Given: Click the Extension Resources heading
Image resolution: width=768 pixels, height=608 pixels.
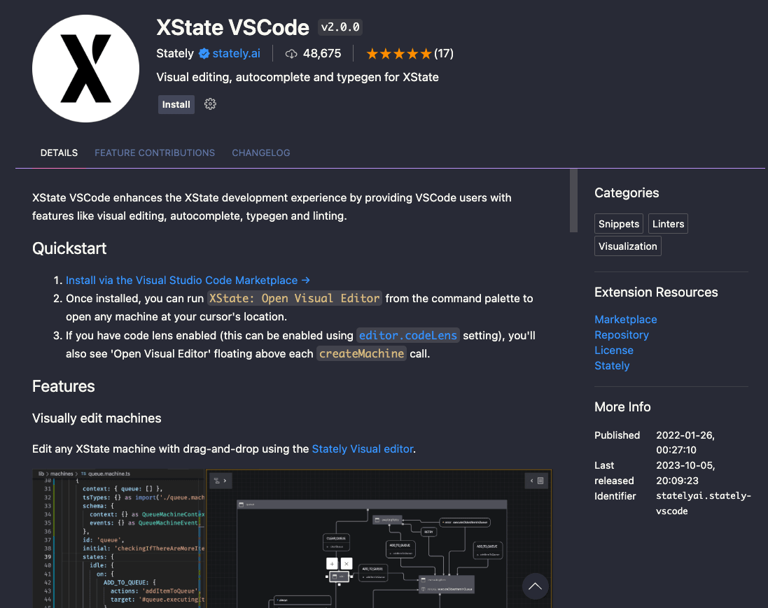Looking at the screenshot, I should point(656,292).
